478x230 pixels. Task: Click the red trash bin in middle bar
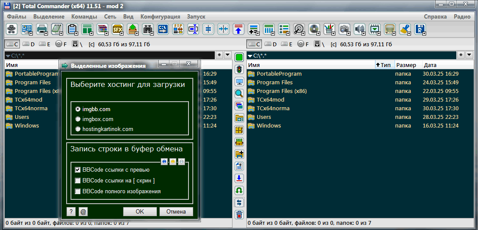(239, 214)
